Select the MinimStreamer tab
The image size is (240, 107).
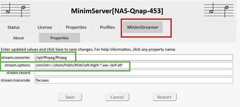click(143, 27)
